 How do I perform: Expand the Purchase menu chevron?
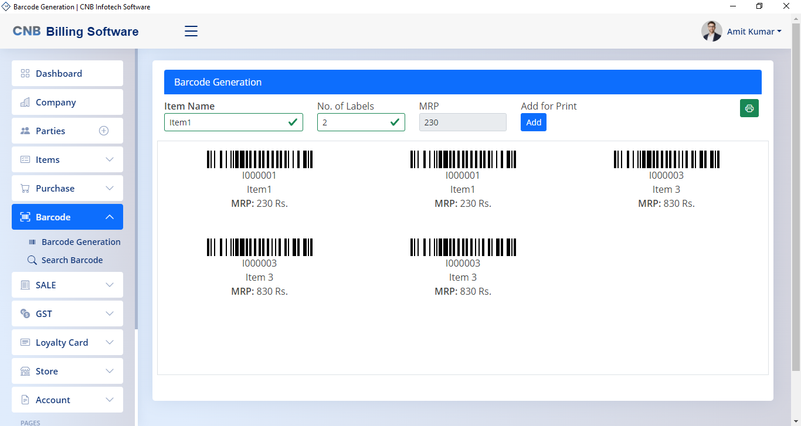pyautogui.click(x=110, y=188)
